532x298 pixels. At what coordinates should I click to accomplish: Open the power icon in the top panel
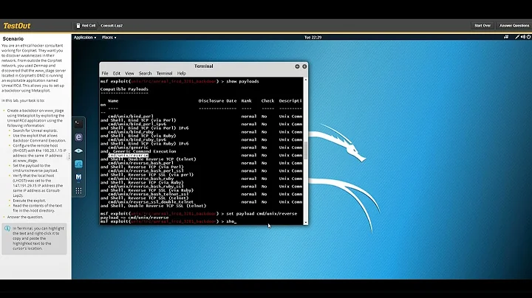(528, 37)
